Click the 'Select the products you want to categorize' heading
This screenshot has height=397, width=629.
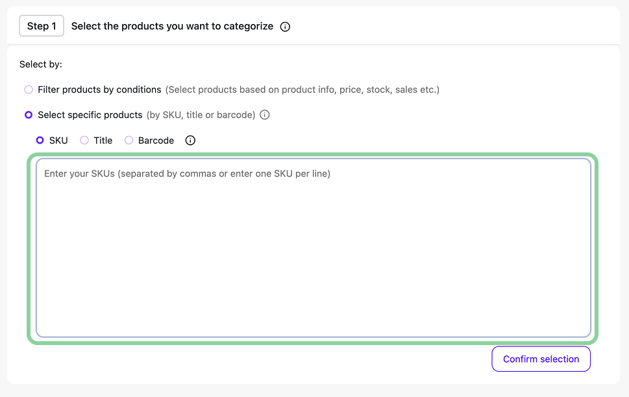tap(172, 26)
